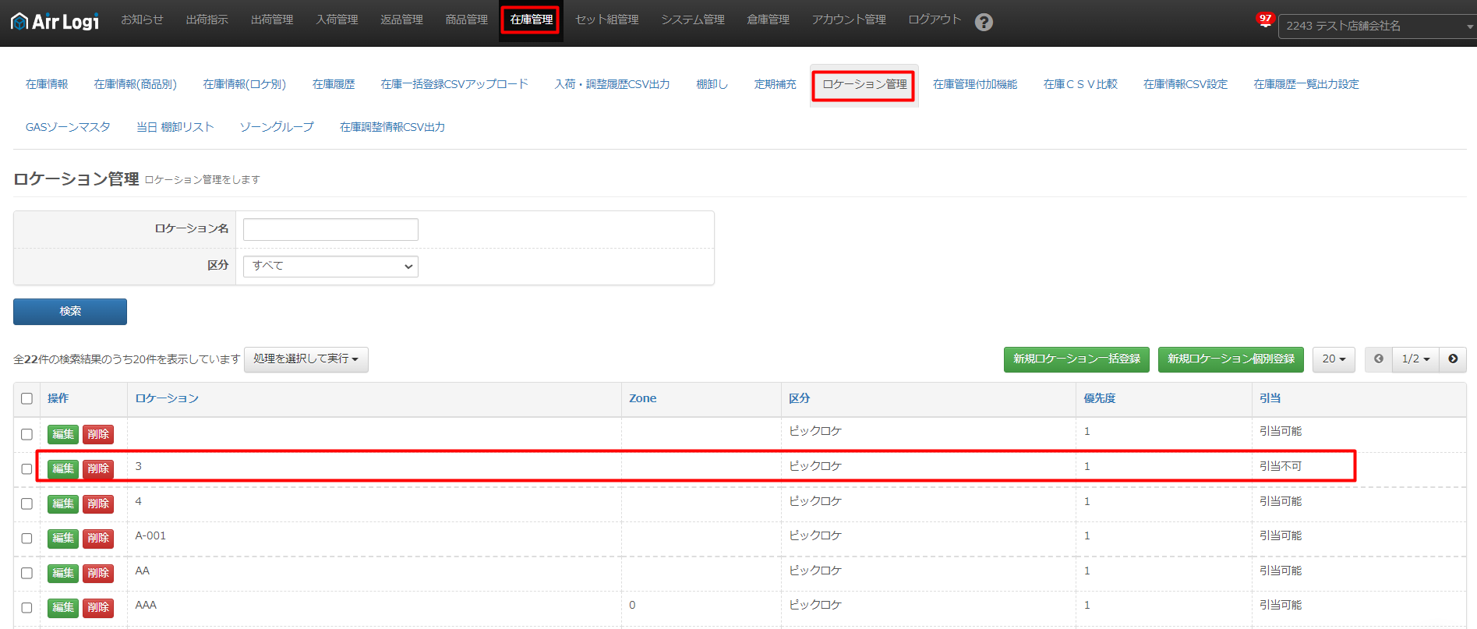Check the first row with empty location
The width and height of the screenshot is (1477, 629).
coord(27,434)
